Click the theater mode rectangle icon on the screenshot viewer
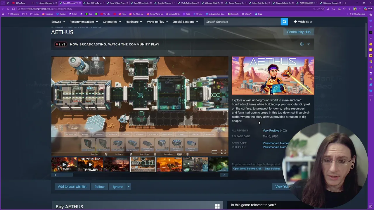The image size is (374, 210). (x=214, y=152)
